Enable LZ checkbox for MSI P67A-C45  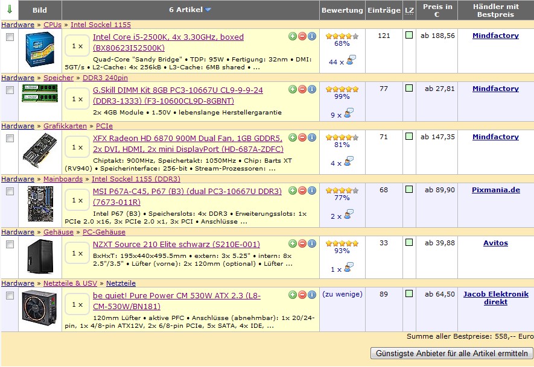point(409,189)
